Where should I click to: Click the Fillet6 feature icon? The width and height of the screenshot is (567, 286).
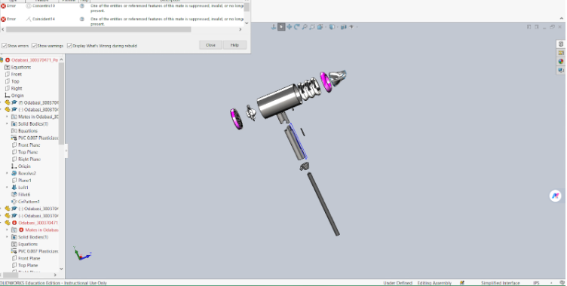pos(14,195)
